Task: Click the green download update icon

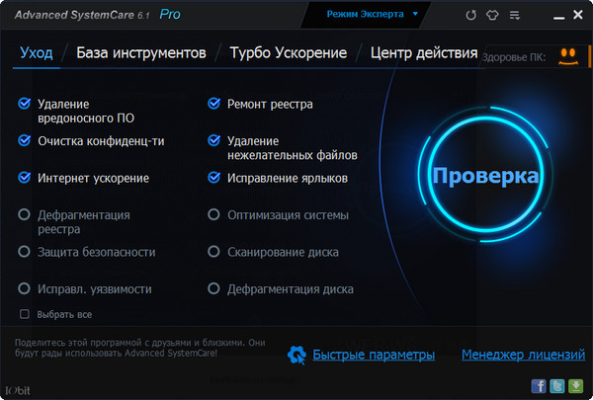Action: tap(575, 386)
